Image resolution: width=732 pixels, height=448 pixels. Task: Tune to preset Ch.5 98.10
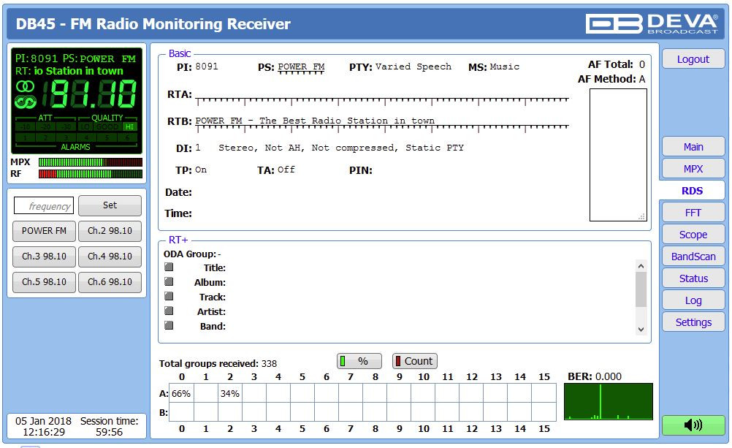[44, 282]
